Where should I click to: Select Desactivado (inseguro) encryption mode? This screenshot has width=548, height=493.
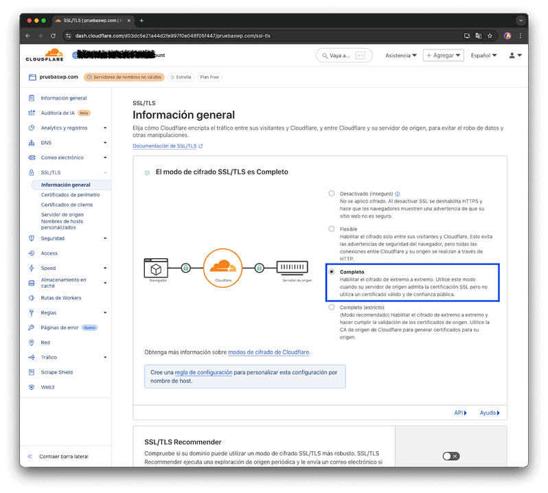point(331,193)
